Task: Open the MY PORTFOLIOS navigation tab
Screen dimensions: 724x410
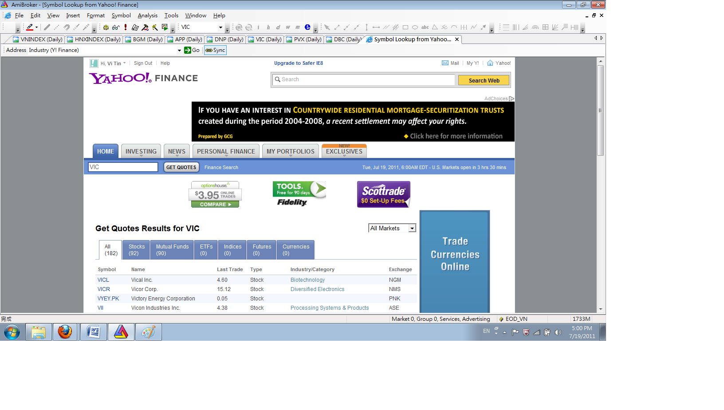Action: coord(291,151)
